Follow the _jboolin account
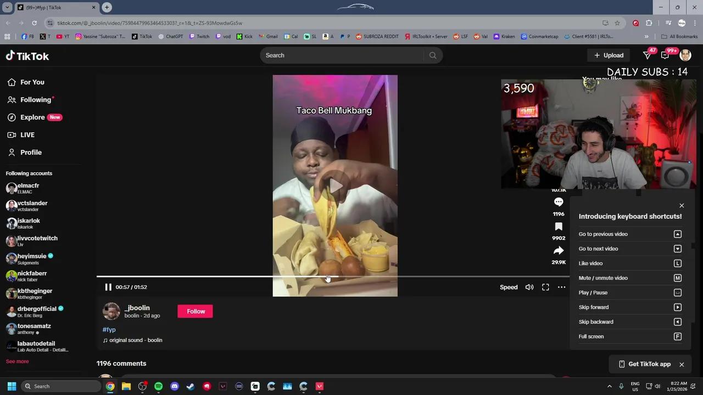Viewport: 703px width, 395px height. (x=196, y=311)
